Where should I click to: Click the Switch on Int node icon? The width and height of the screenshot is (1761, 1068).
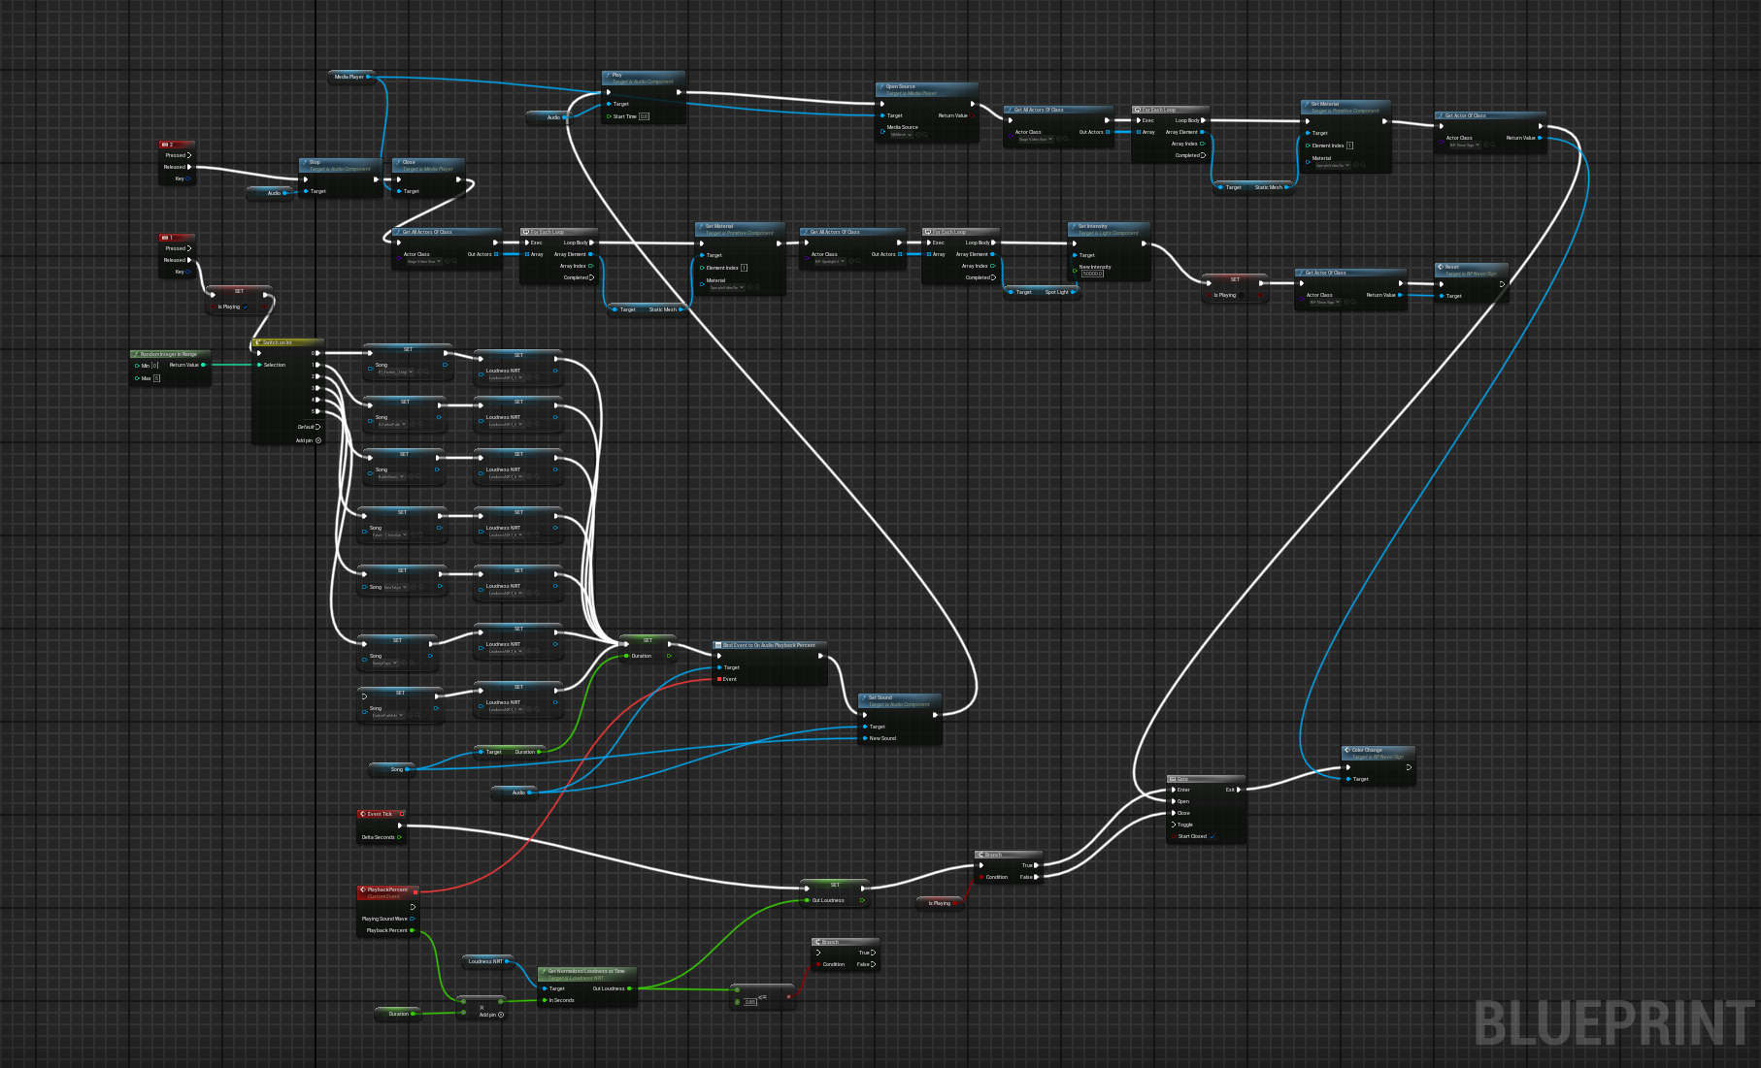click(x=259, y=342)
